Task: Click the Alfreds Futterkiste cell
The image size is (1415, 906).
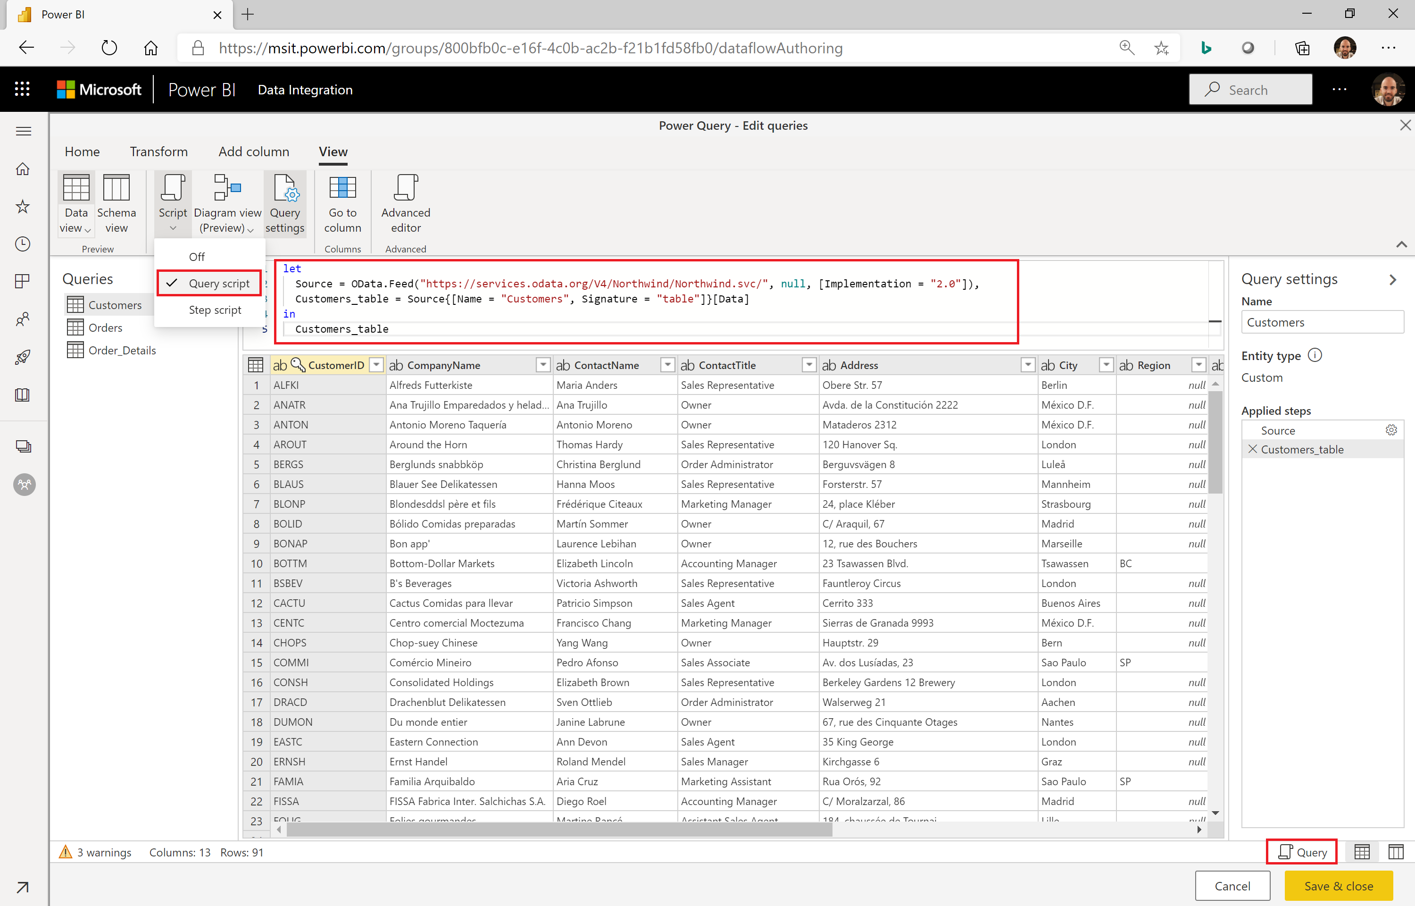Action: (469, 386)
